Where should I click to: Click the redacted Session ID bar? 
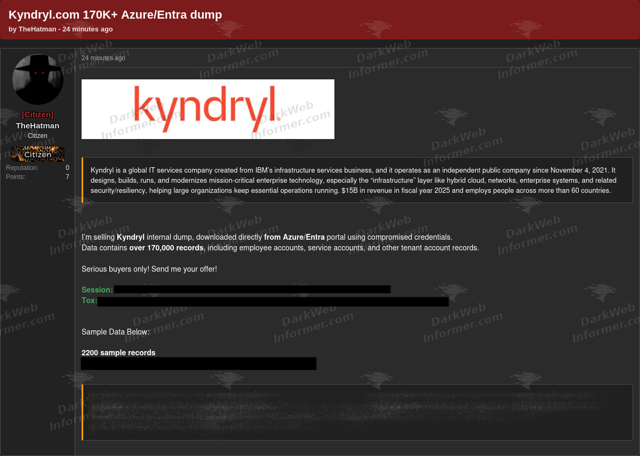point(252,289)
